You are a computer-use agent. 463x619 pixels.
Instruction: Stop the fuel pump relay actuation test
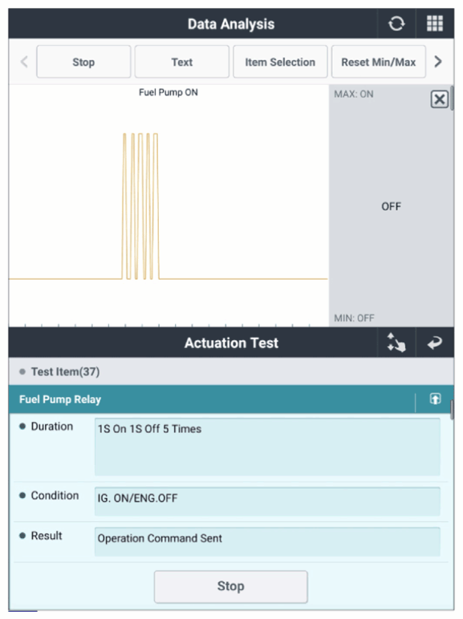coord(231,586)
